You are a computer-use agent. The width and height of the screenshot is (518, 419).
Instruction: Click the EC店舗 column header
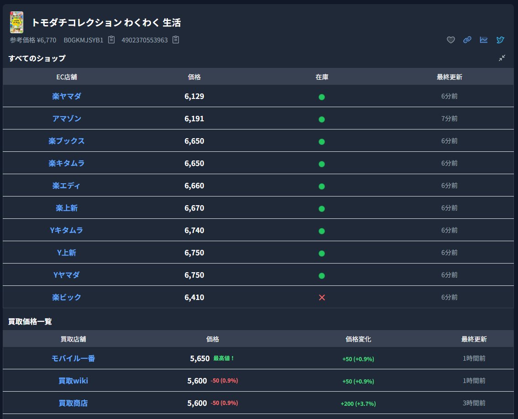coord(66,77)
